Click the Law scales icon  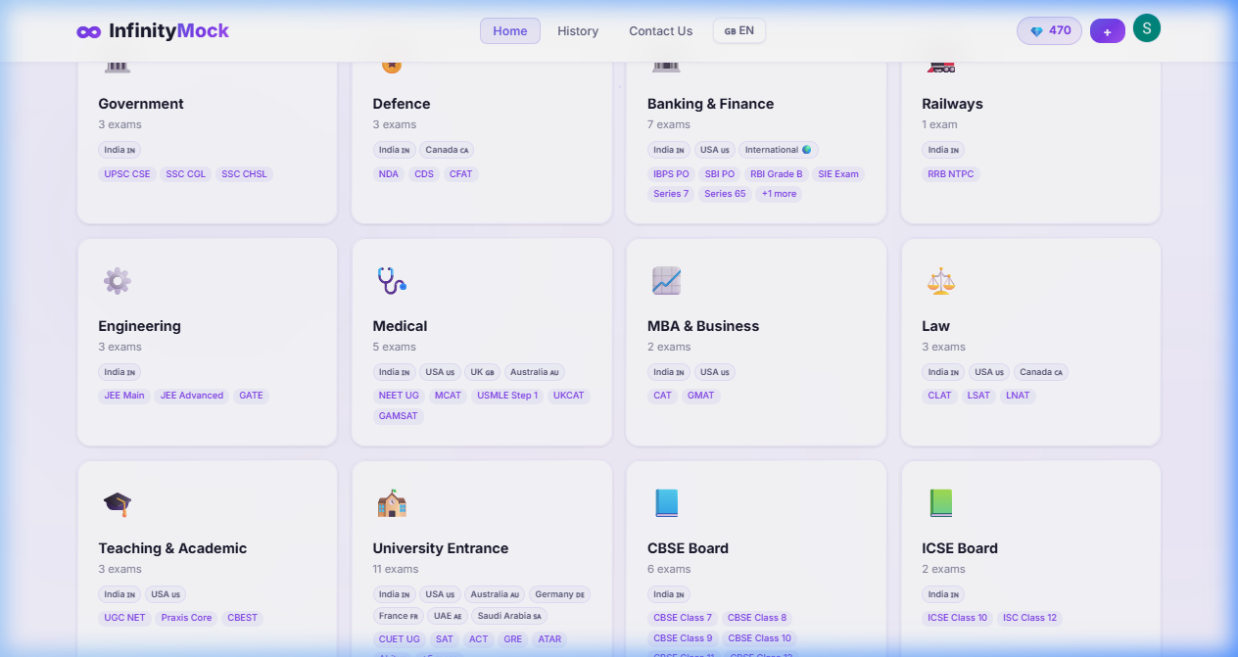(940, 281)
